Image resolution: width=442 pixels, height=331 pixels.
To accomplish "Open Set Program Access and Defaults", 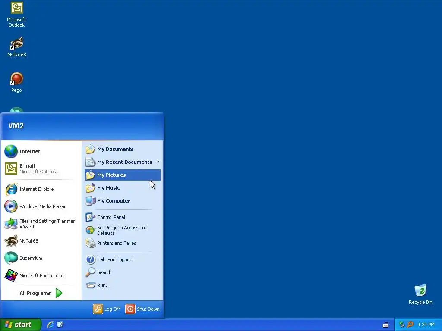I will [123, 230].
